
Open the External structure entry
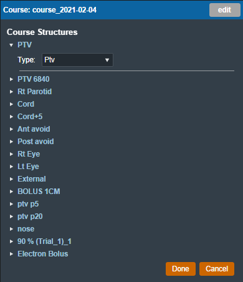(x=32, y=179)
